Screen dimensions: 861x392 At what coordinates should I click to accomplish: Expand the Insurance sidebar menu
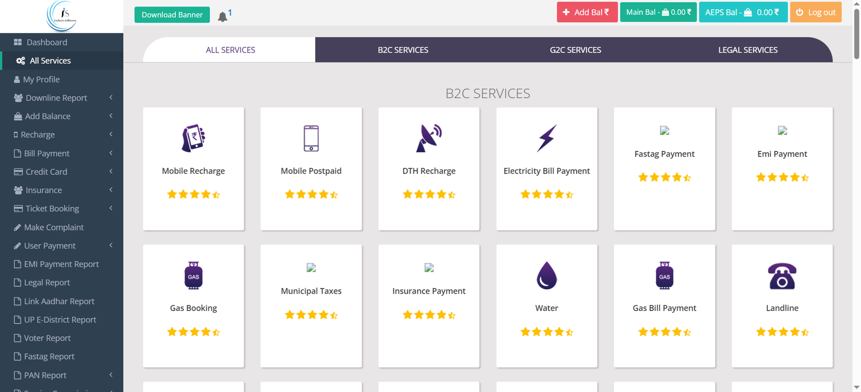44,190
